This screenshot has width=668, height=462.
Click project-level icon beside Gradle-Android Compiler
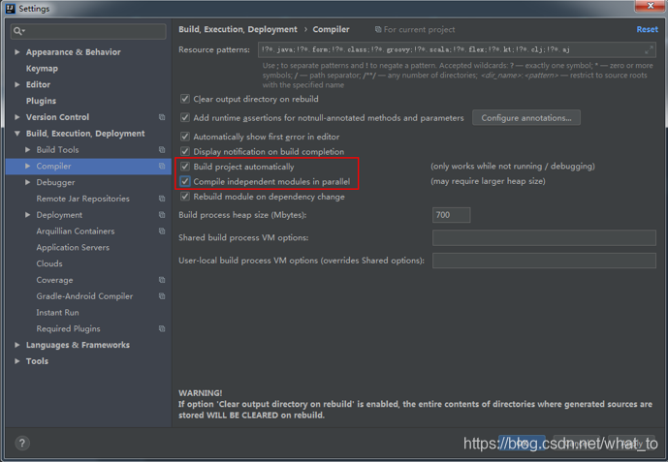coord(162,296)
